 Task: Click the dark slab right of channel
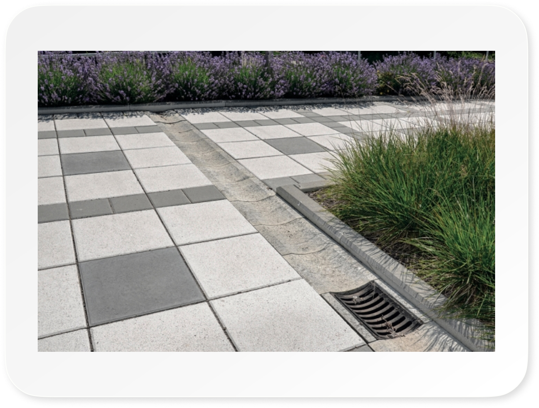[295, 145]
